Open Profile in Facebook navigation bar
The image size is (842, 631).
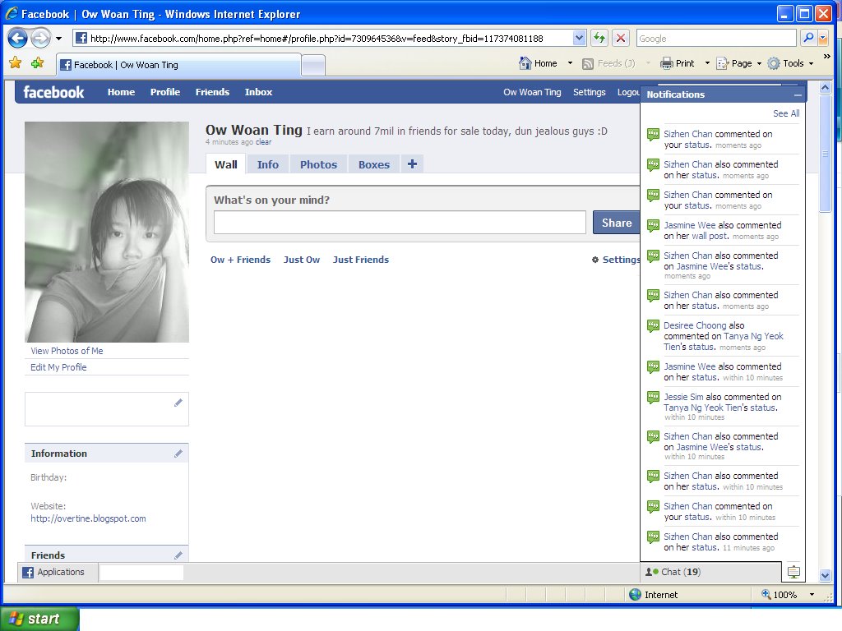tap(164, 92)
